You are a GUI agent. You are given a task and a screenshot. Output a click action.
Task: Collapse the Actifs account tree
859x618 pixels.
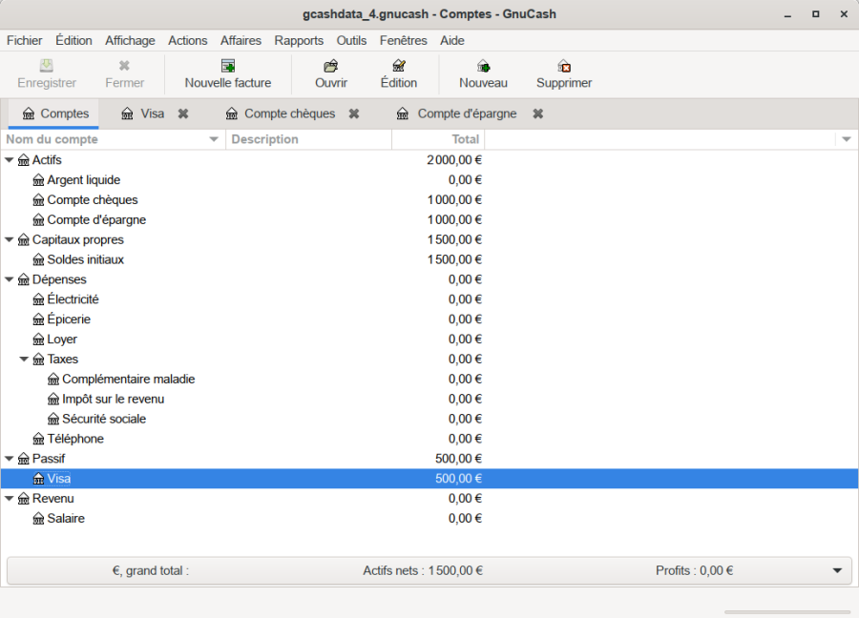pyautogui.click(x=10, y=160)
